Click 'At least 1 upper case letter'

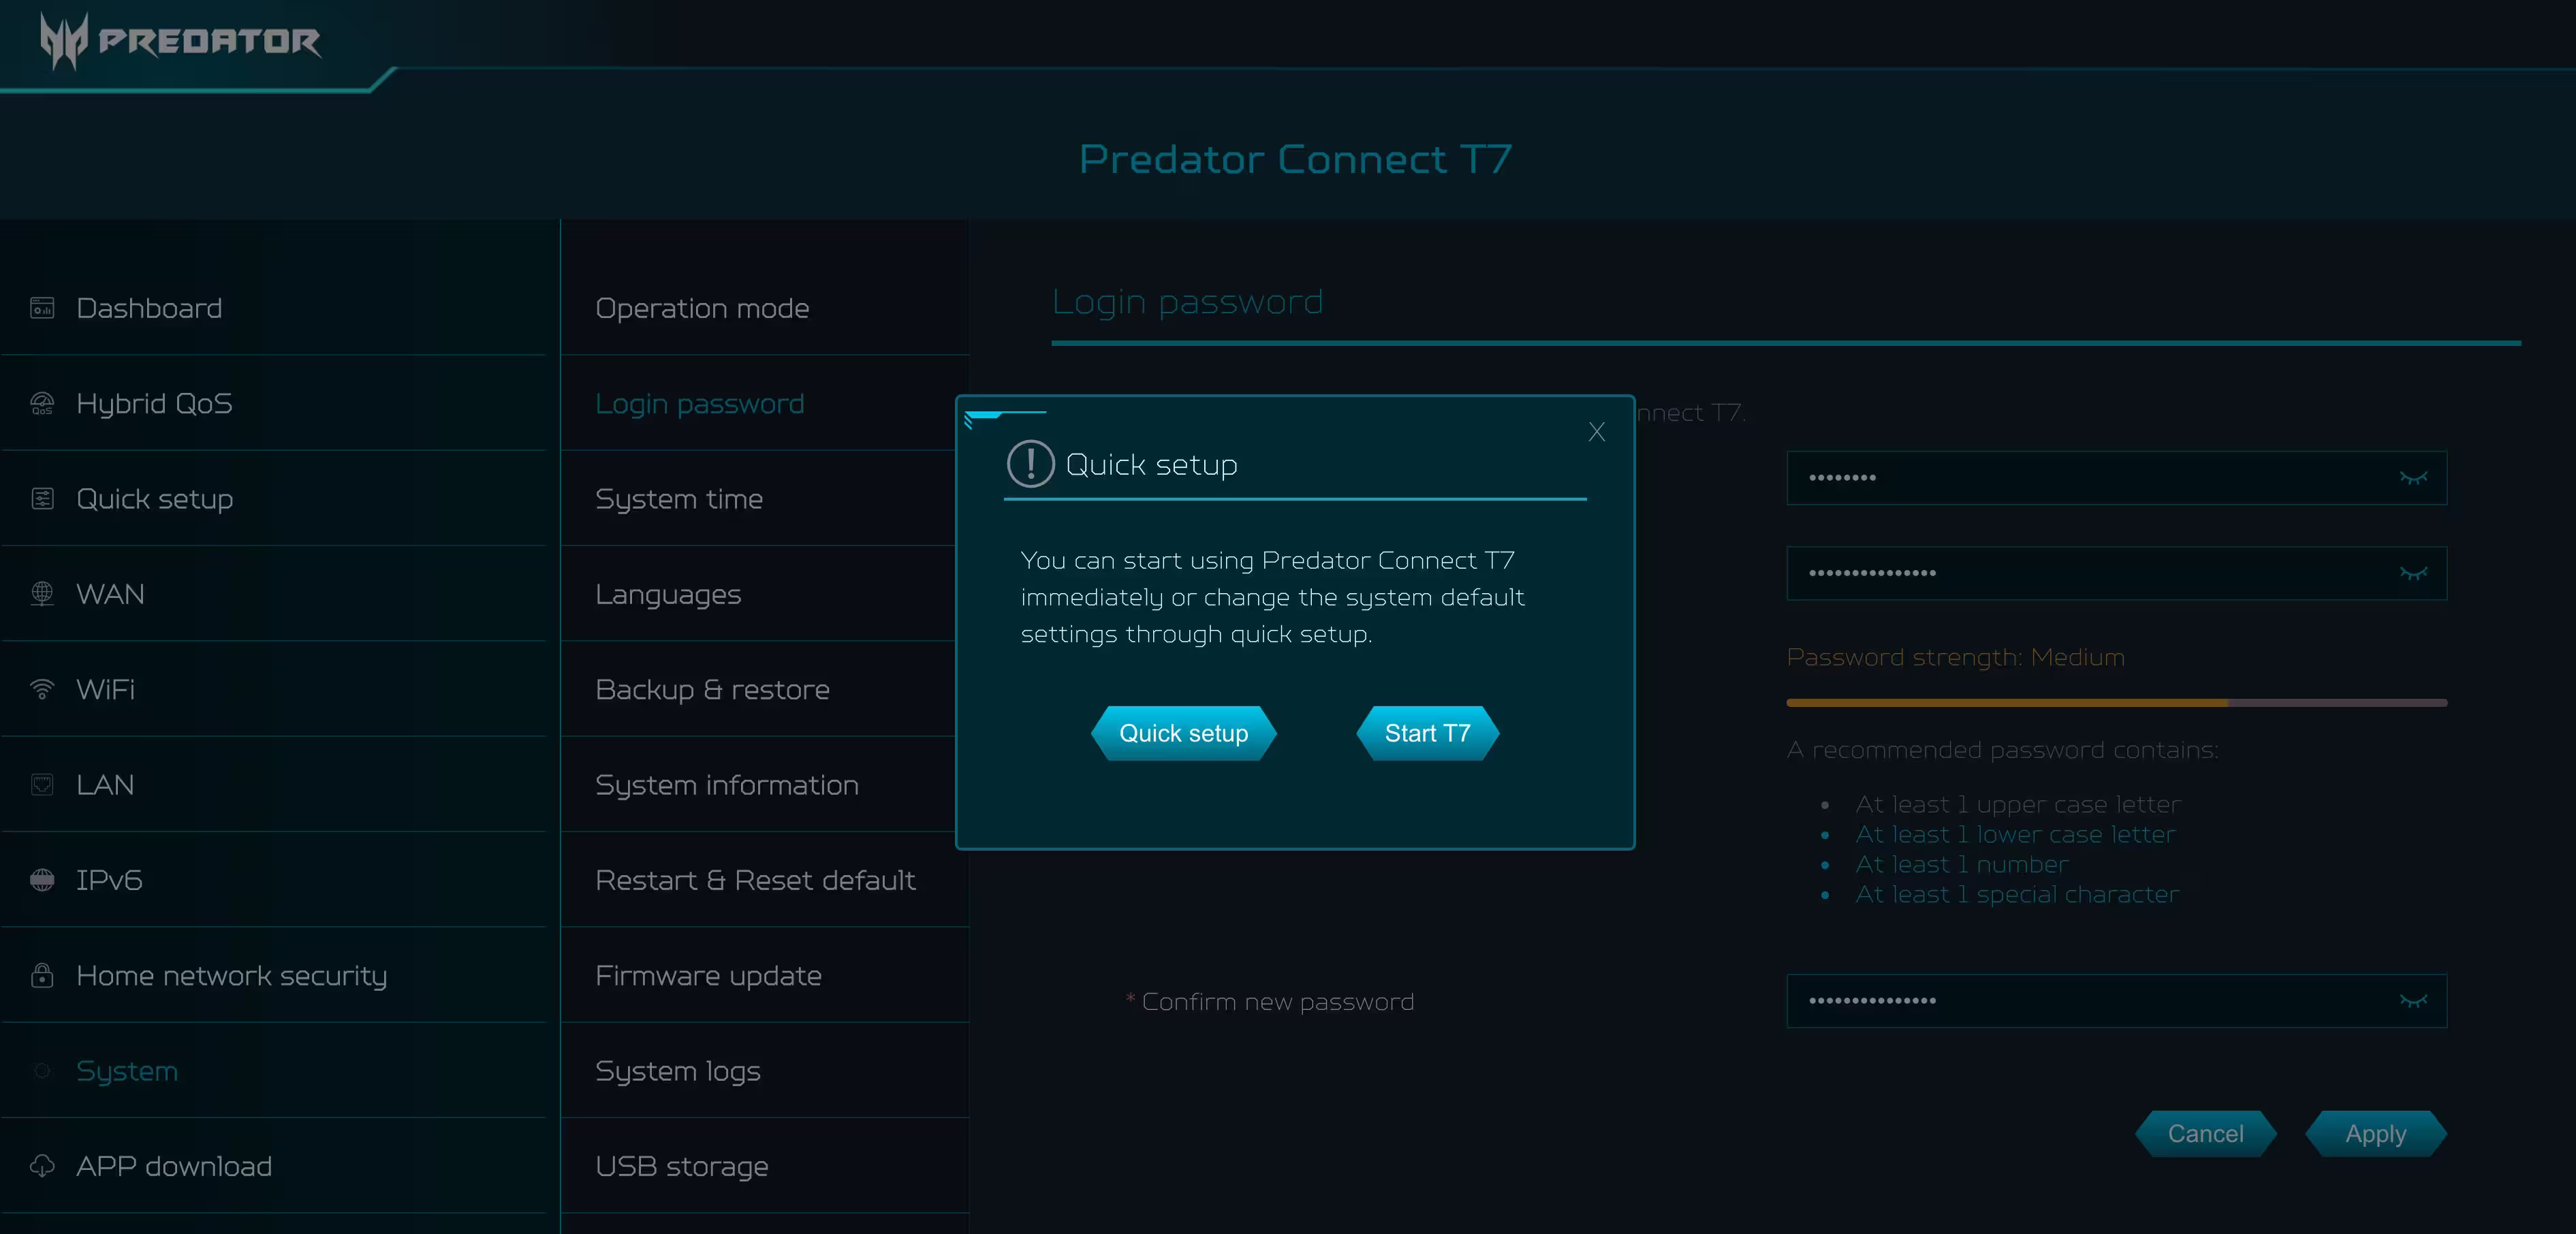(2018, 804)
